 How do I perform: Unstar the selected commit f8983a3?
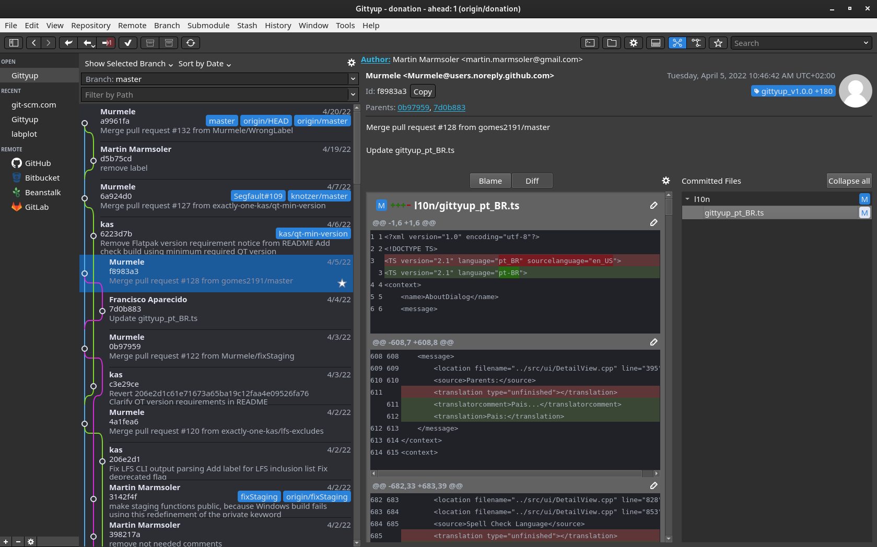(342, 283)
